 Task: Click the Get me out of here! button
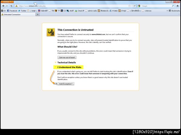click(67, 57)
